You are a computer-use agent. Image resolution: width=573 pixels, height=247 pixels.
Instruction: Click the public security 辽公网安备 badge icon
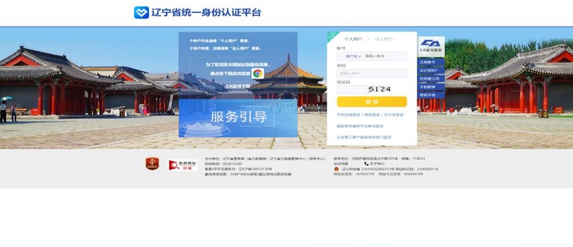pos(336,169)
